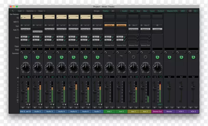
Task: Click the Pan knob on Inst 1 channel
Action: pyautogui.click(x=109, y=68)
